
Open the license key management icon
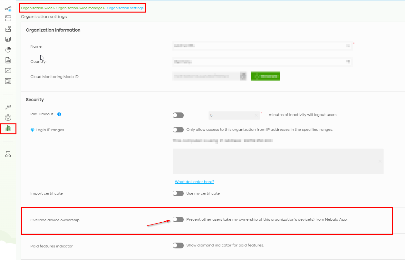[x=8, y=107]
